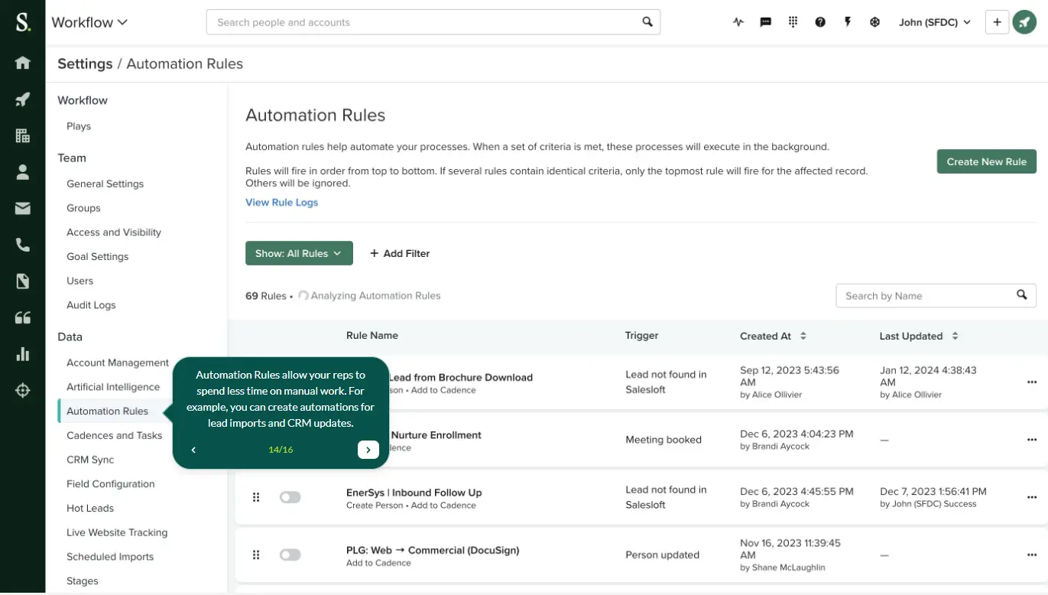Open more options for Brochure Download rule

point(1032,382)
